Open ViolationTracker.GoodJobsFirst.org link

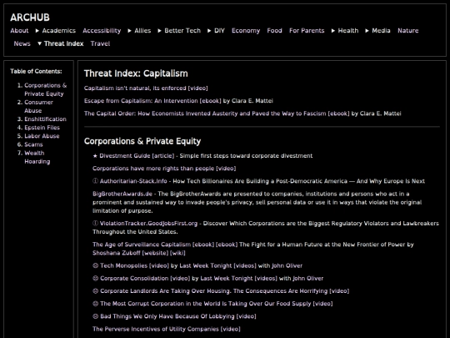point(148,224)
